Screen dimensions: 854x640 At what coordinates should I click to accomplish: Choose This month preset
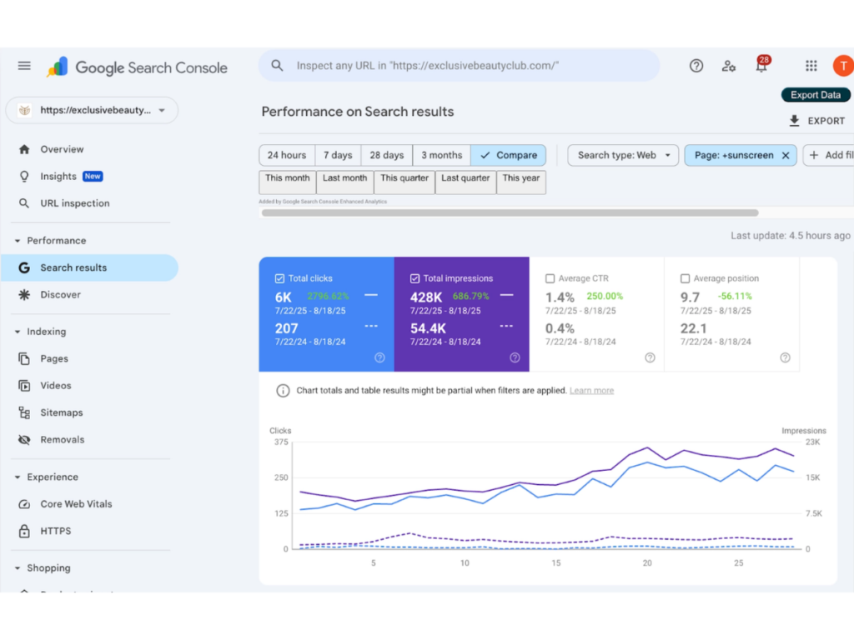click(x=288, y=182)
